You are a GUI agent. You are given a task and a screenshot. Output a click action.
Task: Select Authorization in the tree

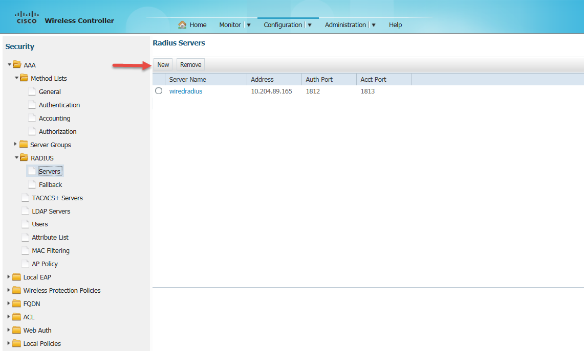[57, 131]
